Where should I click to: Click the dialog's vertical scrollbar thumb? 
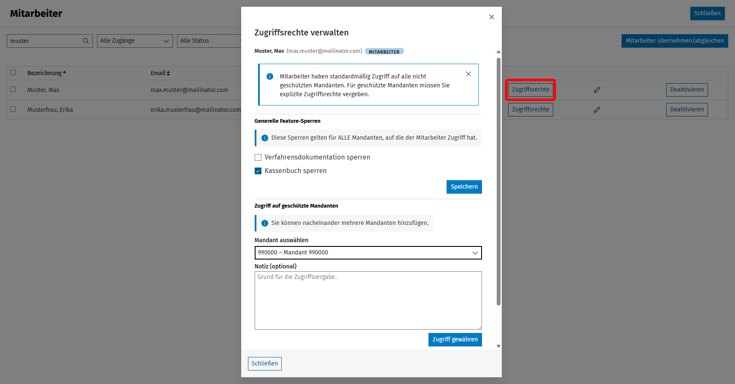click(x=498, y=181)
